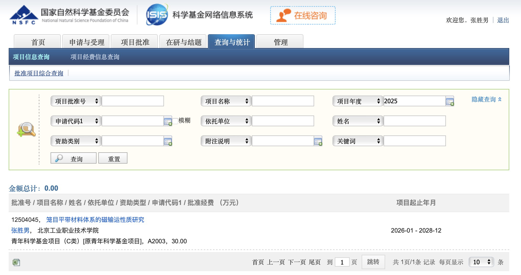Screen dimensions: 521x275
Task: Go to the 首页 main tab
Action: [37, 41]
